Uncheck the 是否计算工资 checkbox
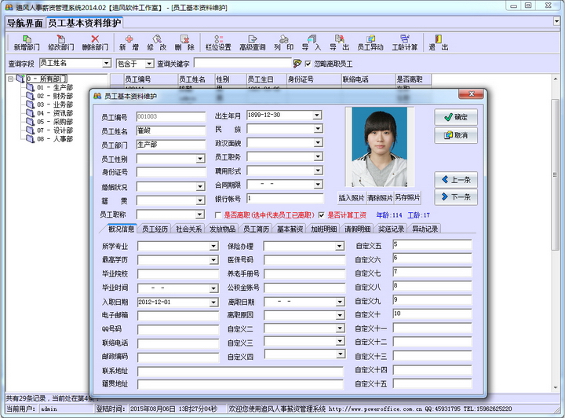 [322, 215]
